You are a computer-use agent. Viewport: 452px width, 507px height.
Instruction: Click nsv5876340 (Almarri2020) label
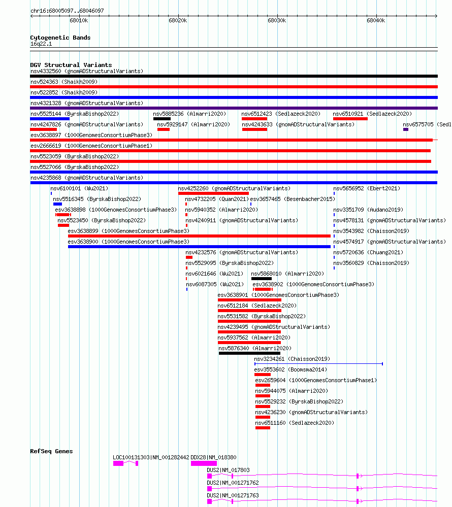255,349
